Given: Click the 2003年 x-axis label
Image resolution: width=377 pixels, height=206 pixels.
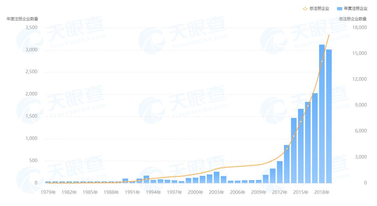Looking at the screenshot, I should click(217, 192).
